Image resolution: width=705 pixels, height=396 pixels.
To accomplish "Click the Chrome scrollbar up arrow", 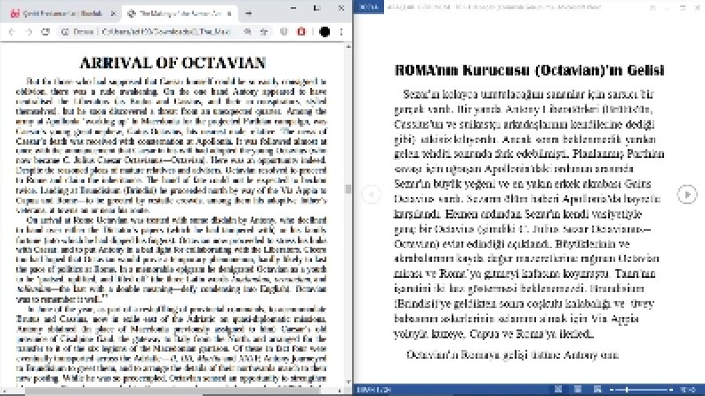I will (348, 46).
